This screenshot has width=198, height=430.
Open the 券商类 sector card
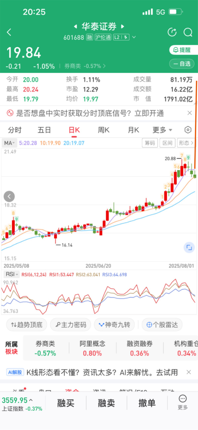pos(45,348)
